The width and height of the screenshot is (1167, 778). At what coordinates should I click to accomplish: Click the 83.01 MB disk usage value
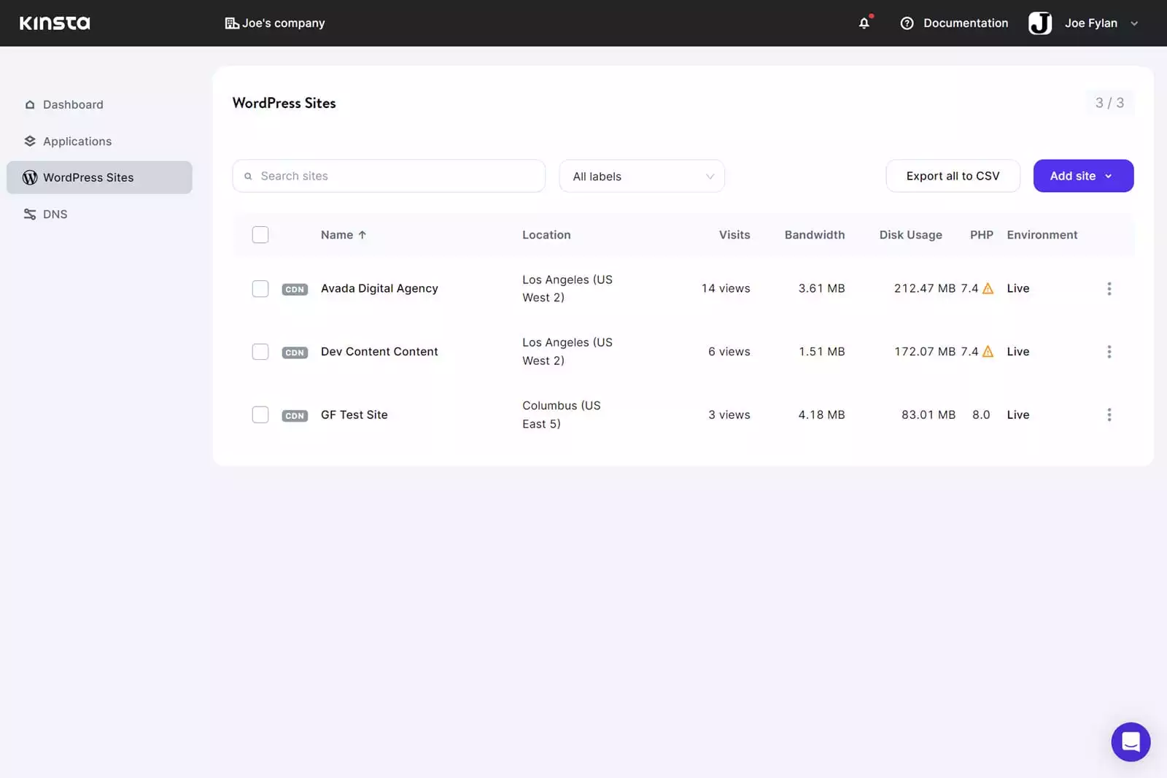coord(928,415)
